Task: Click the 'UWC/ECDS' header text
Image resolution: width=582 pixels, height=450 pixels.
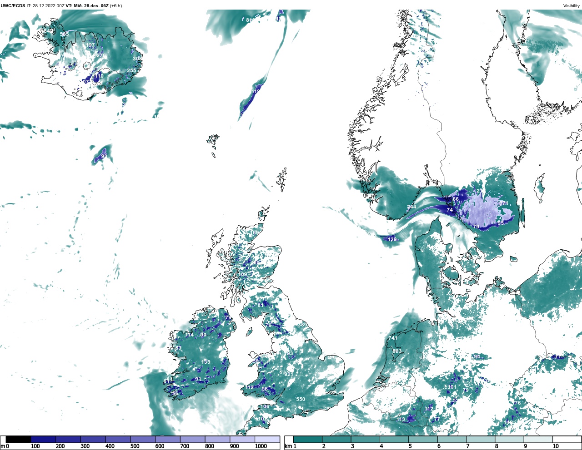Action: [x=13, y=6]
